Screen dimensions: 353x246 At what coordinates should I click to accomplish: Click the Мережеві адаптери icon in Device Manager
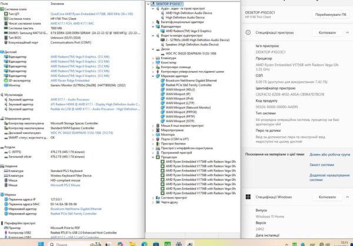point(158,76)
